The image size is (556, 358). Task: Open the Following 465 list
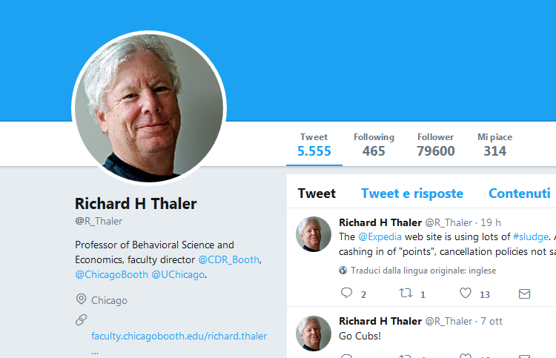[374, 145]
